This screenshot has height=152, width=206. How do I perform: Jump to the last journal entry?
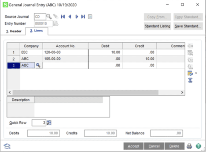[83, 17]
